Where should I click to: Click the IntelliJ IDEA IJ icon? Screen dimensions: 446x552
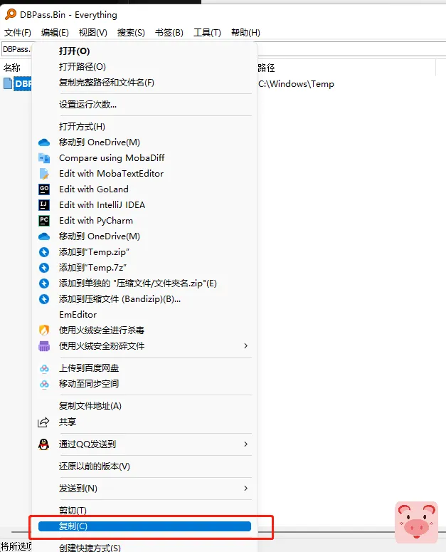(x=44, y=205)
